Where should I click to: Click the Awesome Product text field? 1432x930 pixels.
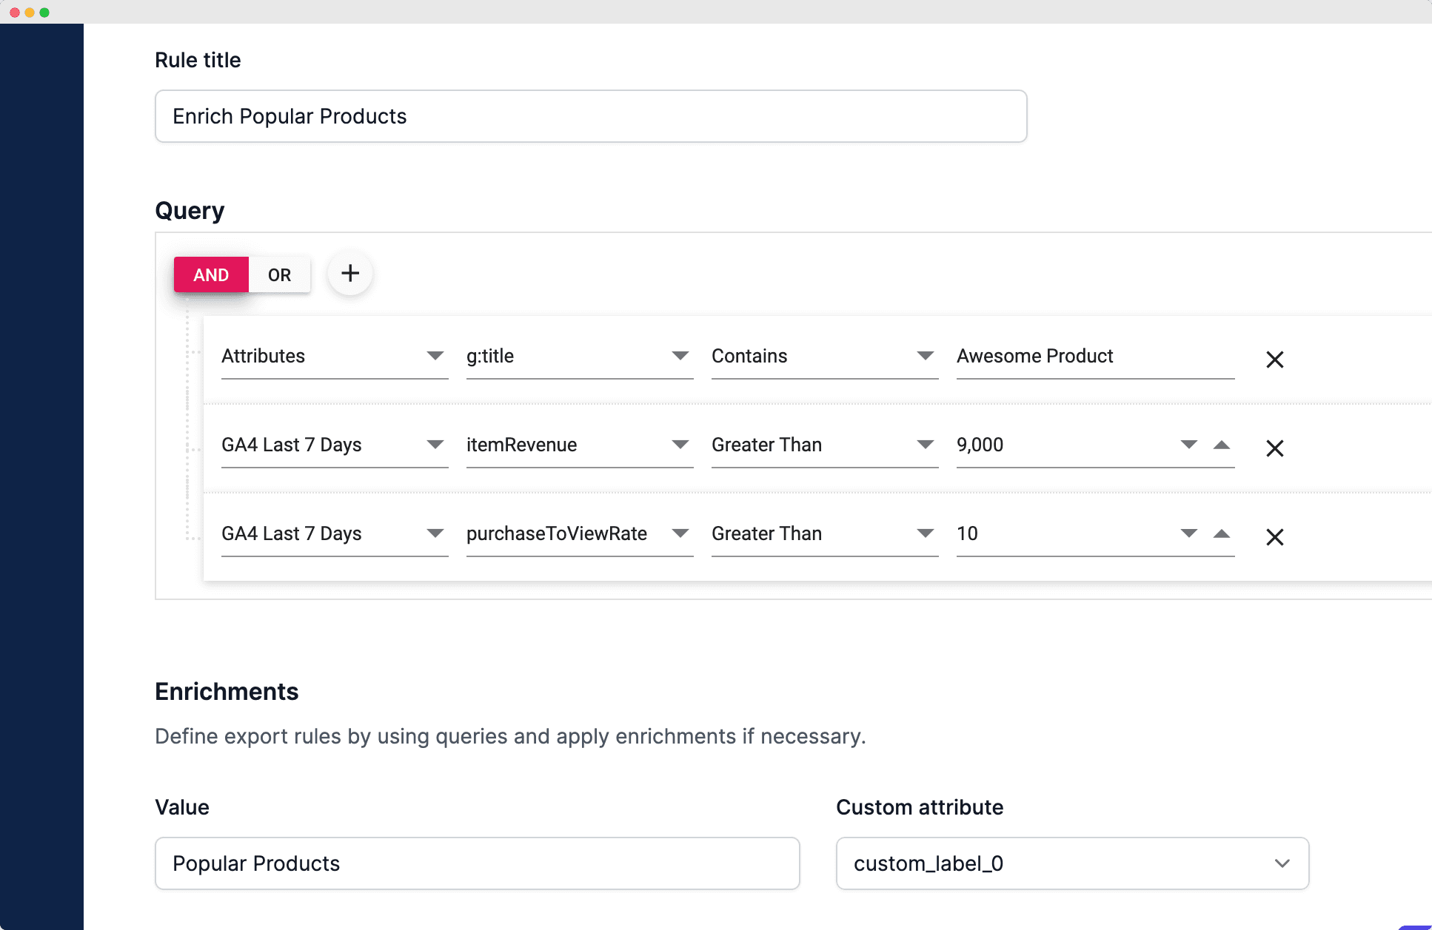[1094, 357]
